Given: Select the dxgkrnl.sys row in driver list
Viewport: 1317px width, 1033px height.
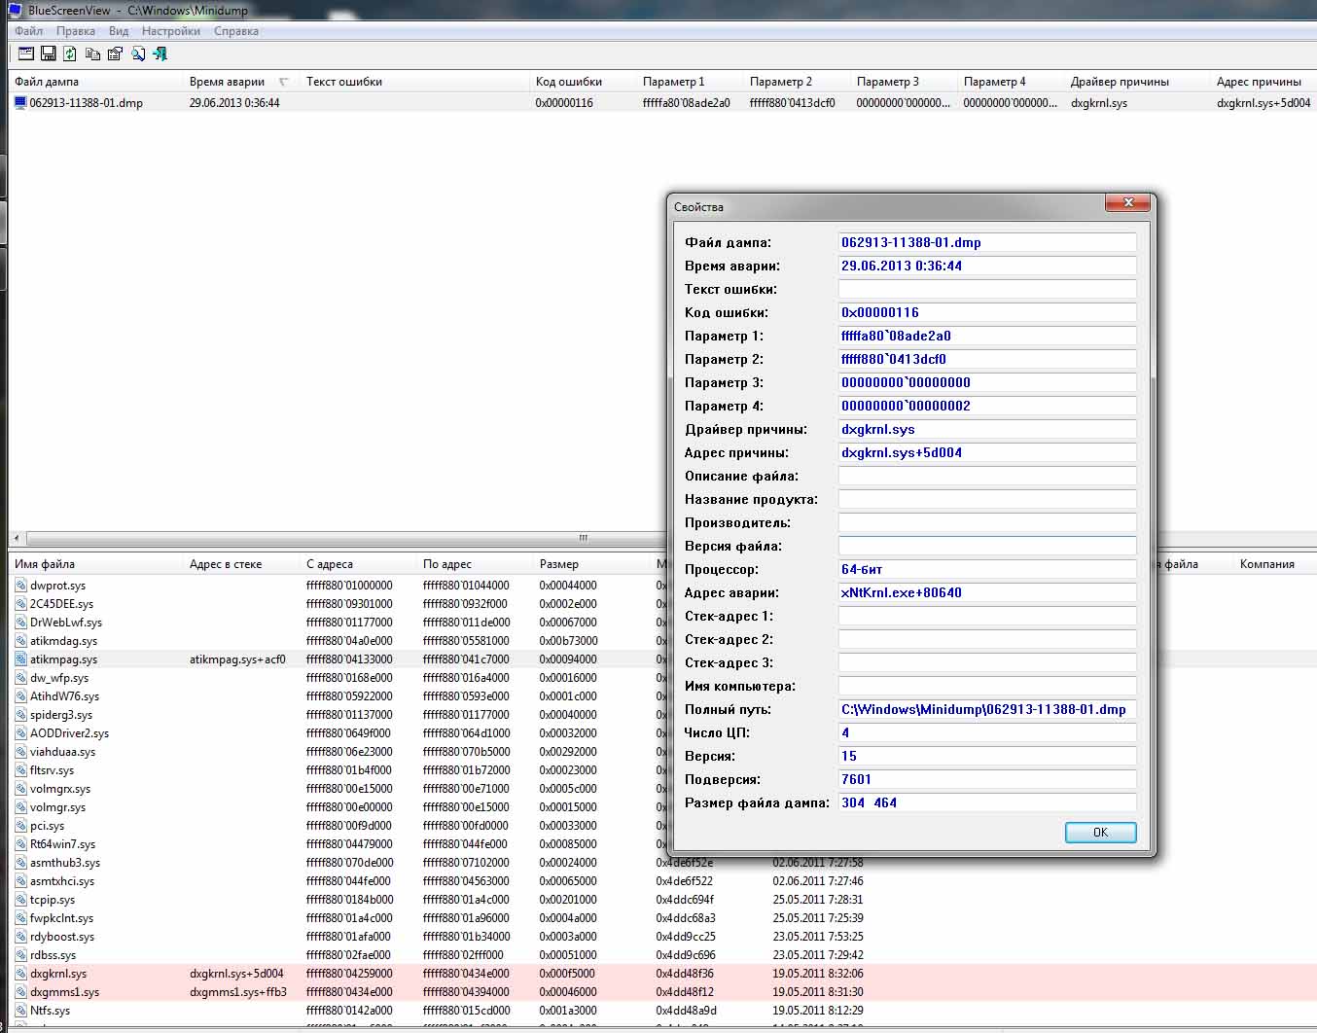Looking at the screenshot, I should 661,974.
